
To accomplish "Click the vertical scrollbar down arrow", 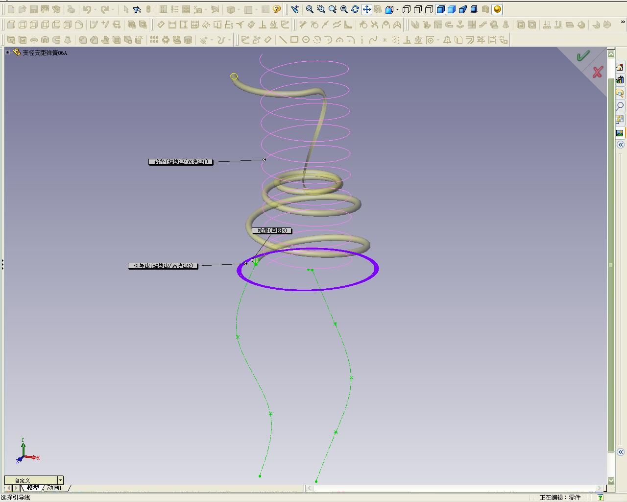I will [x=611, y=480].
